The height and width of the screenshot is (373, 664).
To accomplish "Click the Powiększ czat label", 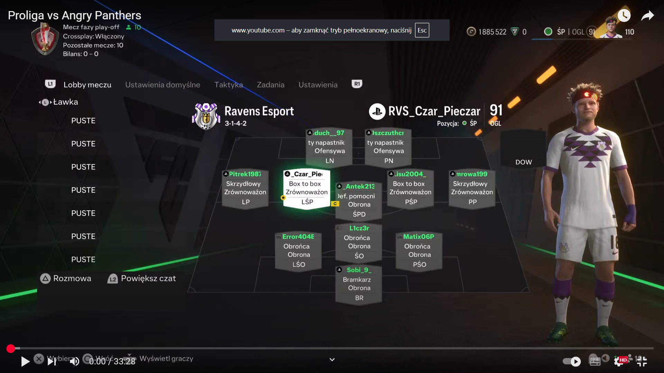I will pyautogui.click(x=148, y=278).
